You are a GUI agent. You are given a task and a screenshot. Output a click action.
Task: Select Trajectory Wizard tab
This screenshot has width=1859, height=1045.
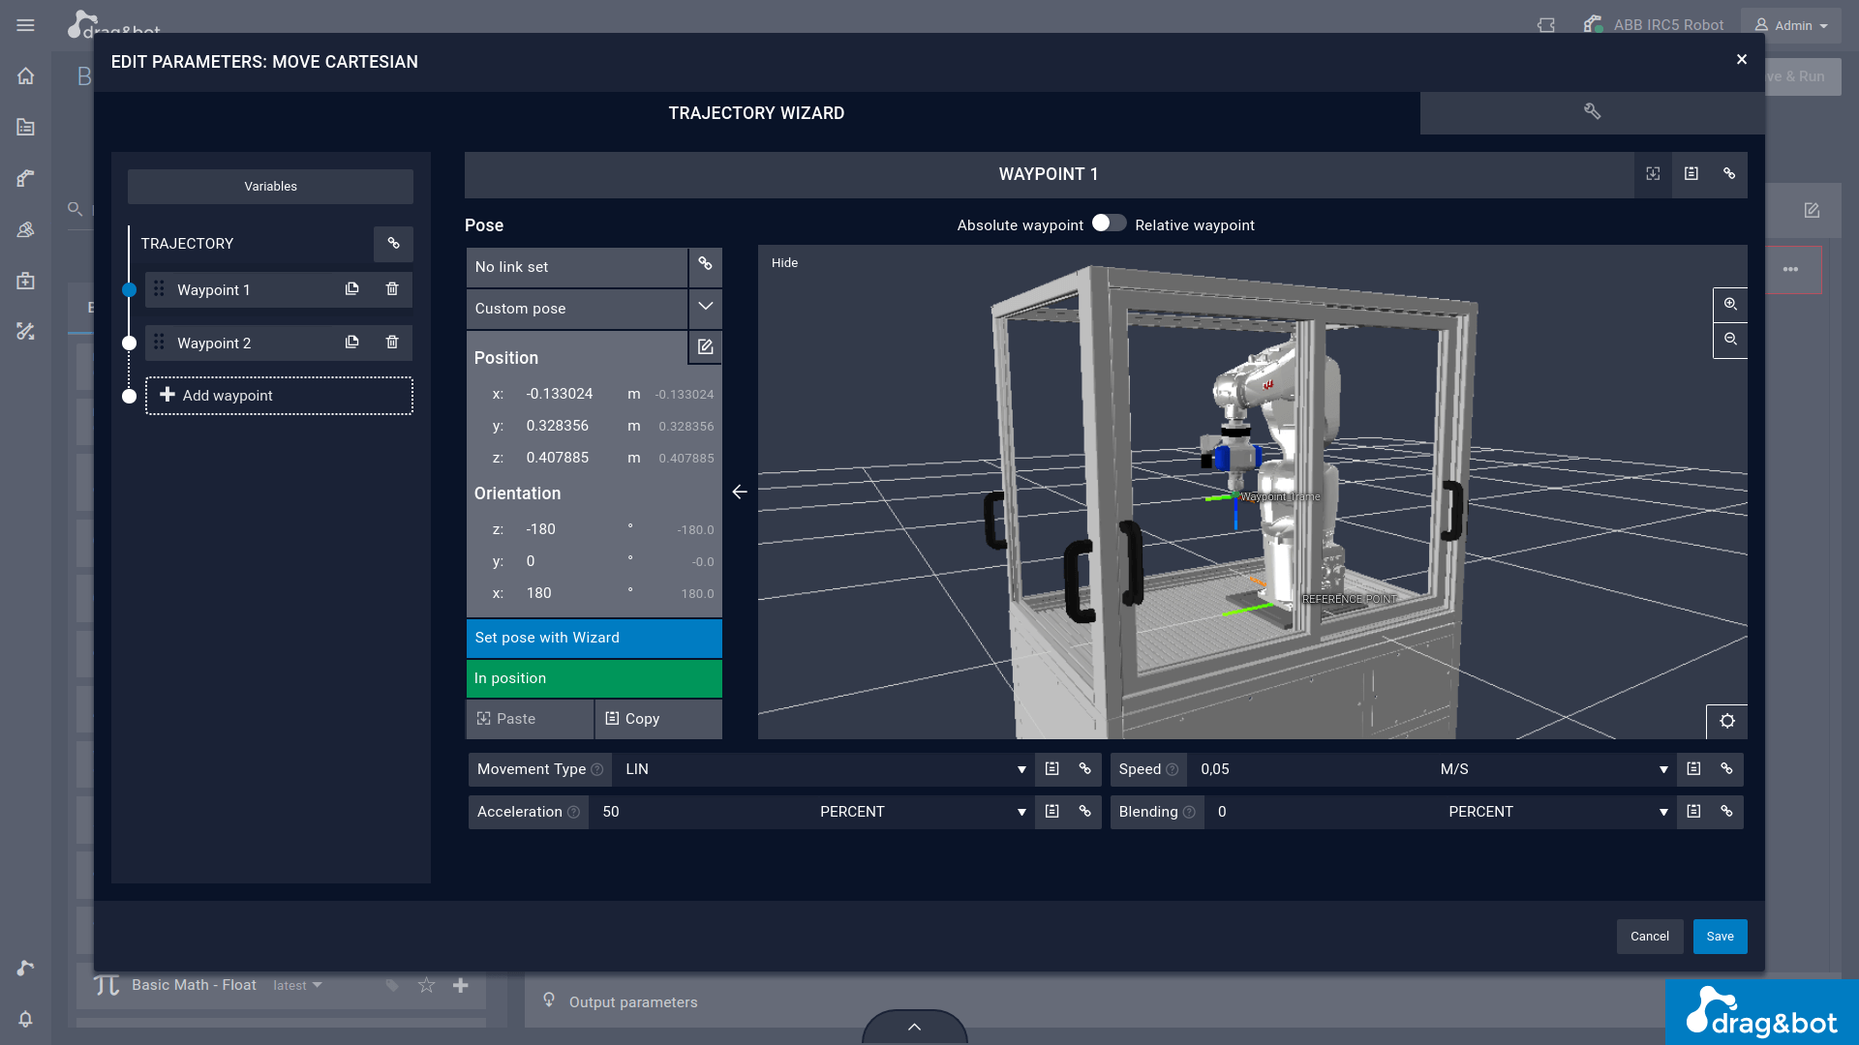coord(756,113)
